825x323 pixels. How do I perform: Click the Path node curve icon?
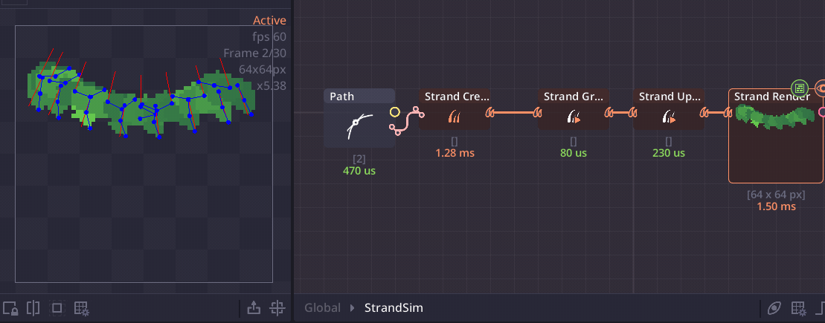click(x=359, y=126)
